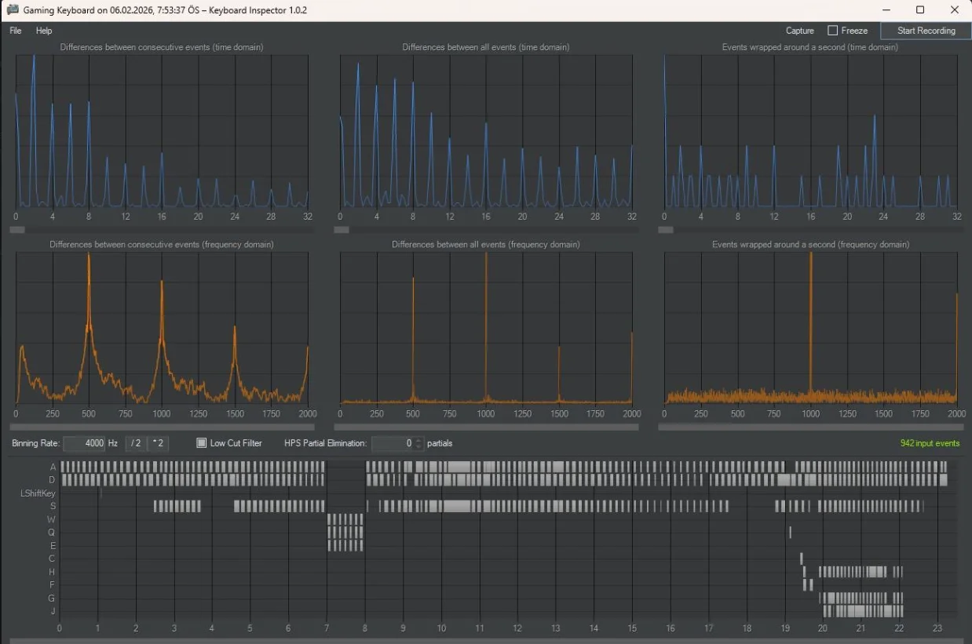Click scrollbar under wrapped second time graph
Screen dimensions: 972x644
pyautogui.click(x=810, y=230)
